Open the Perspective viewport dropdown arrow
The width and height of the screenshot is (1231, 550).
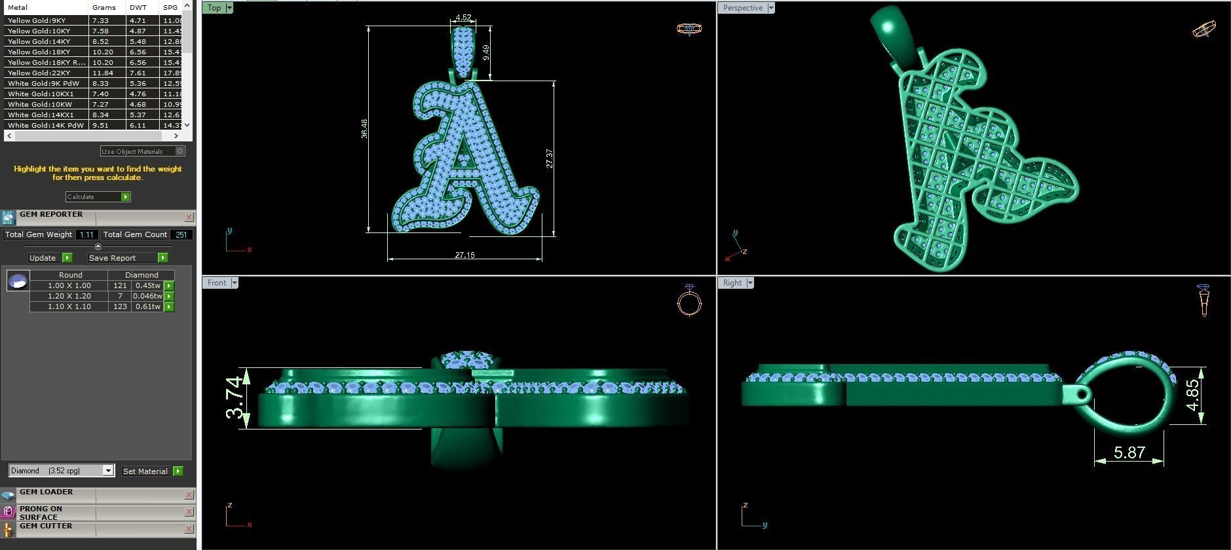click(x=771, y=8)
